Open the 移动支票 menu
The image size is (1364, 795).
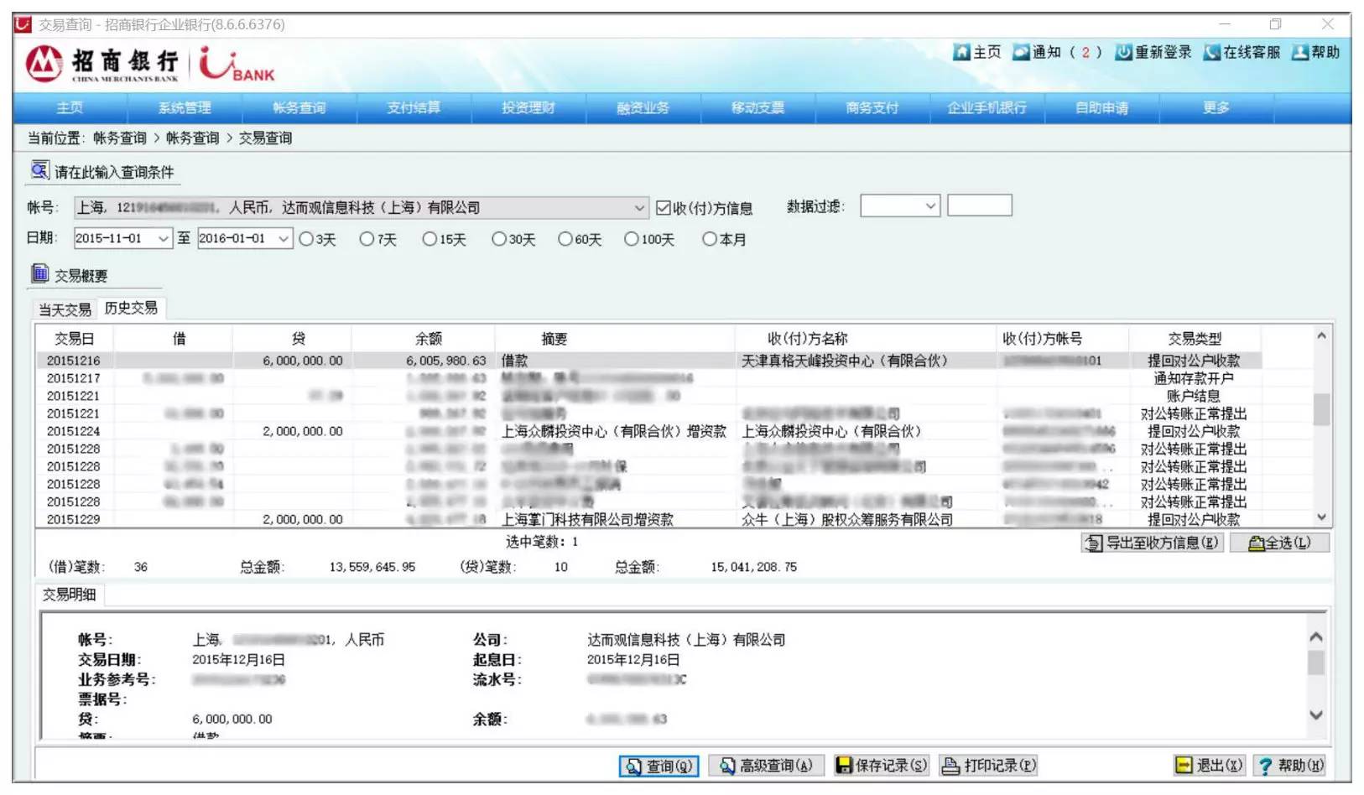pyautogui.click(x=757, y=107)
